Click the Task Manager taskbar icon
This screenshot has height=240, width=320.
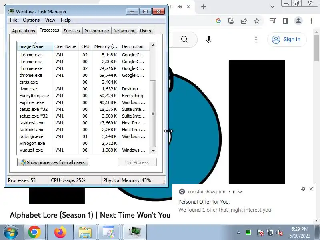point(135,232)
